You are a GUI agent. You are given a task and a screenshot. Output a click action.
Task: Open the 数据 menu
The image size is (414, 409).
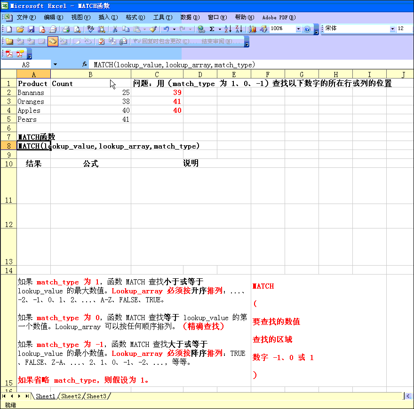[x=190, y=17]
